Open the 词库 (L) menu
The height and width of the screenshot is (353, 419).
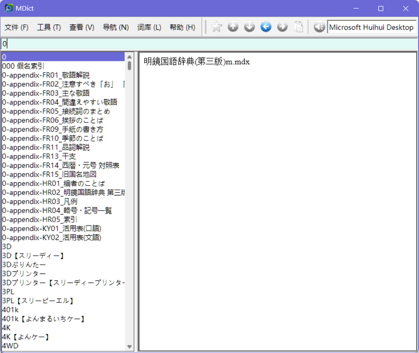[149, 27]
